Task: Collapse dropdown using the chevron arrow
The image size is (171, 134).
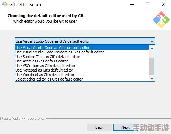Action: click(152, 41)
